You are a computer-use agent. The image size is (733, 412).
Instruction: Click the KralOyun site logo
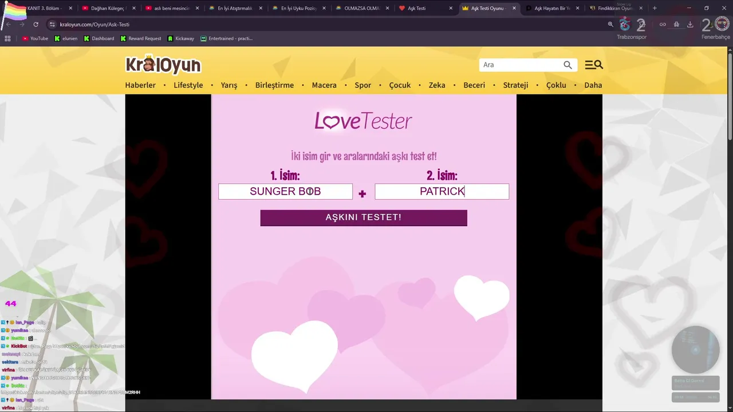(x=163, y=65)
